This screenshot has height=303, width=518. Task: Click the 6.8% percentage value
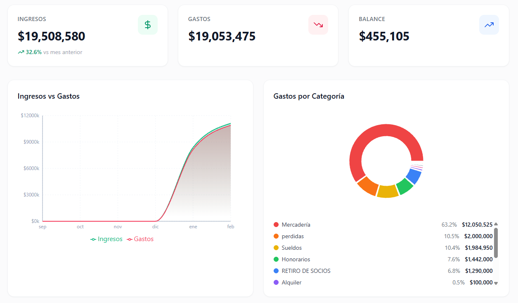pos(454,271)
